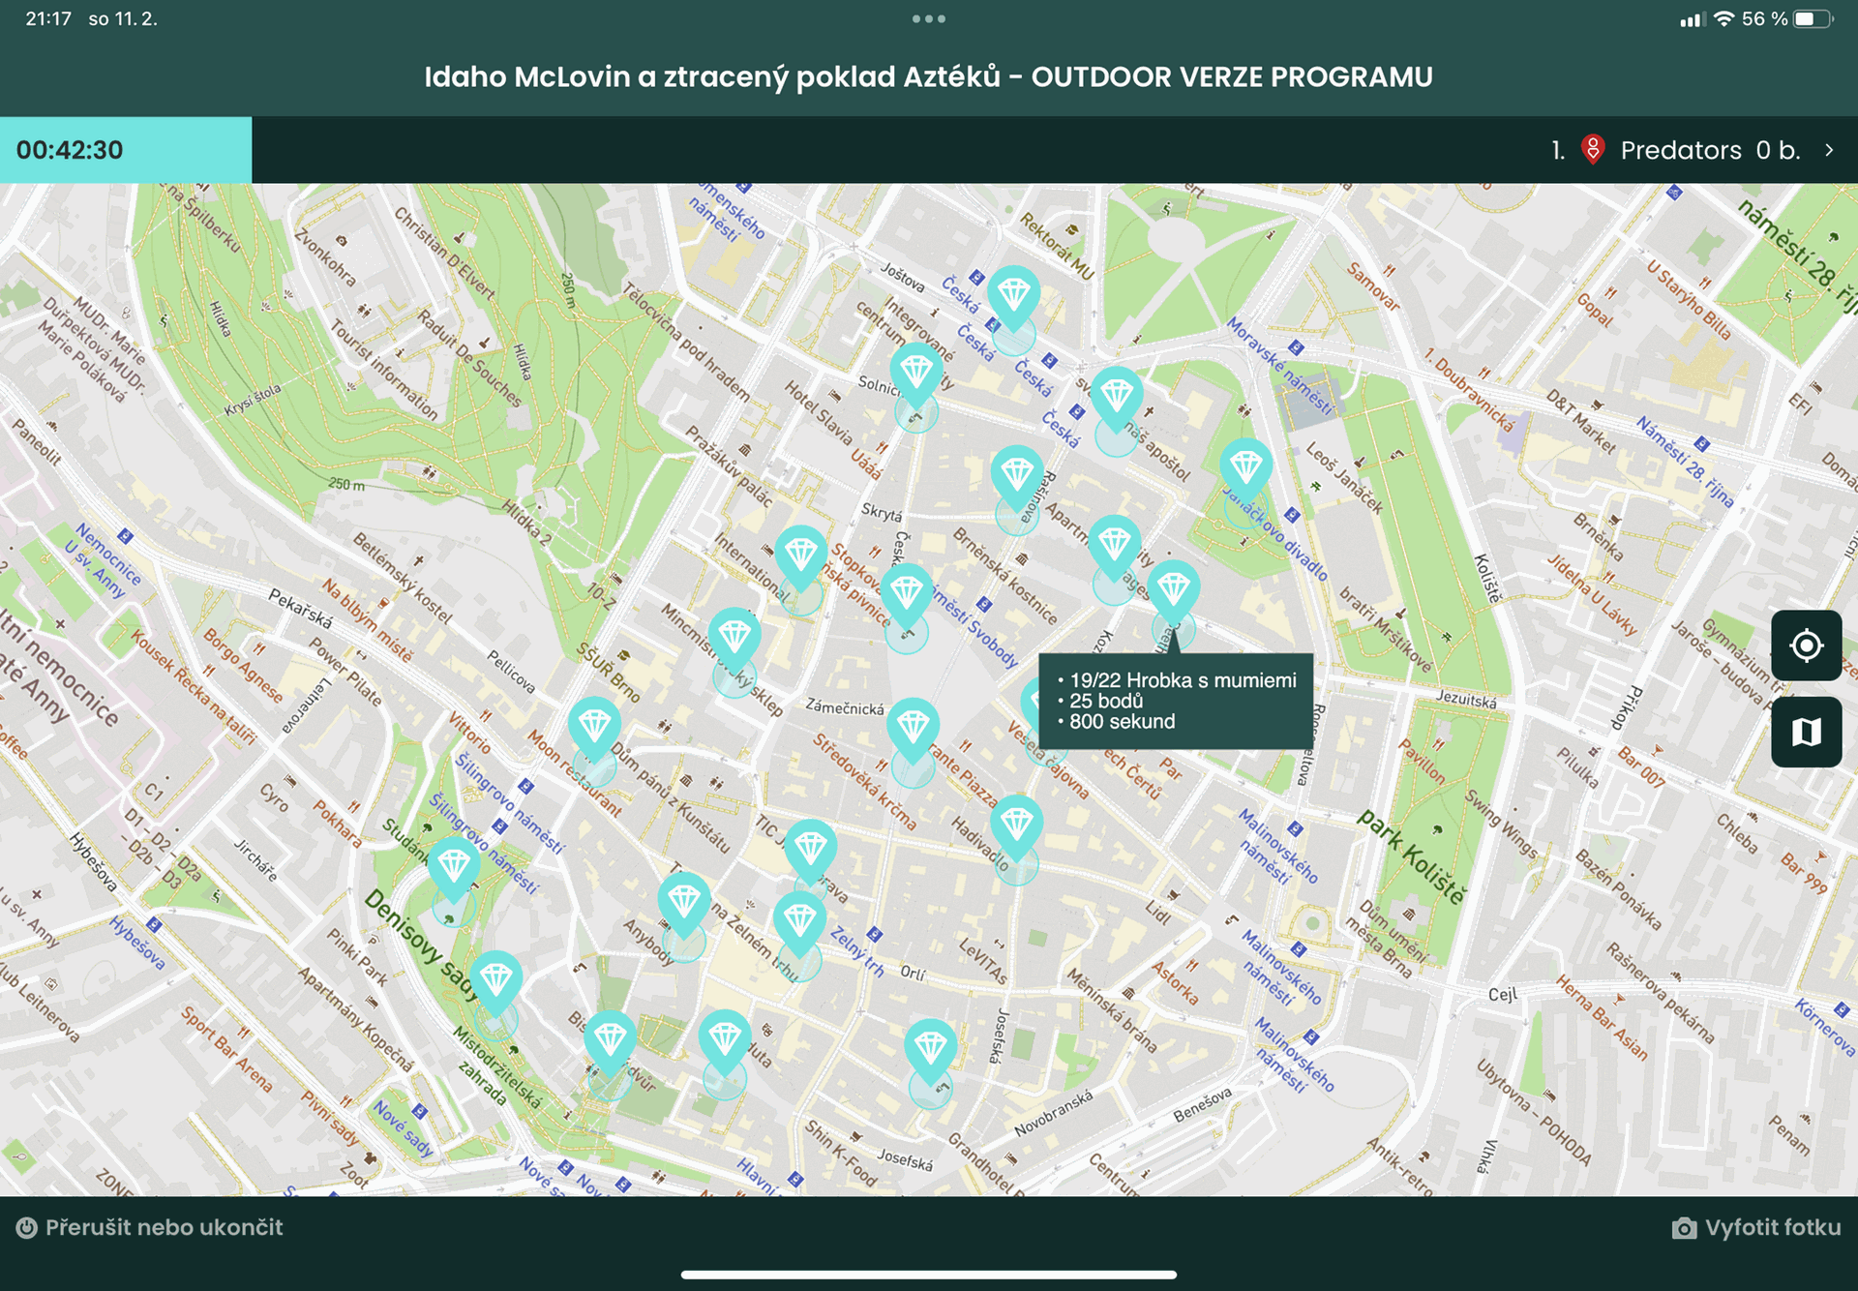Open the Hrobka s mumiemi info tooltip
This screenshot has width=1858, height=1291.
click(1176, 701)
